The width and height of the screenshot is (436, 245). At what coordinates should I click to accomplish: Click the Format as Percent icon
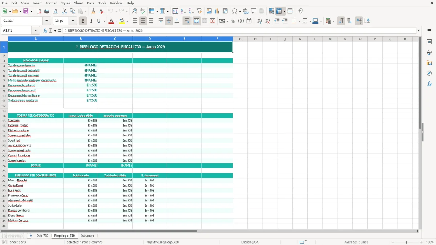(233, 21)
